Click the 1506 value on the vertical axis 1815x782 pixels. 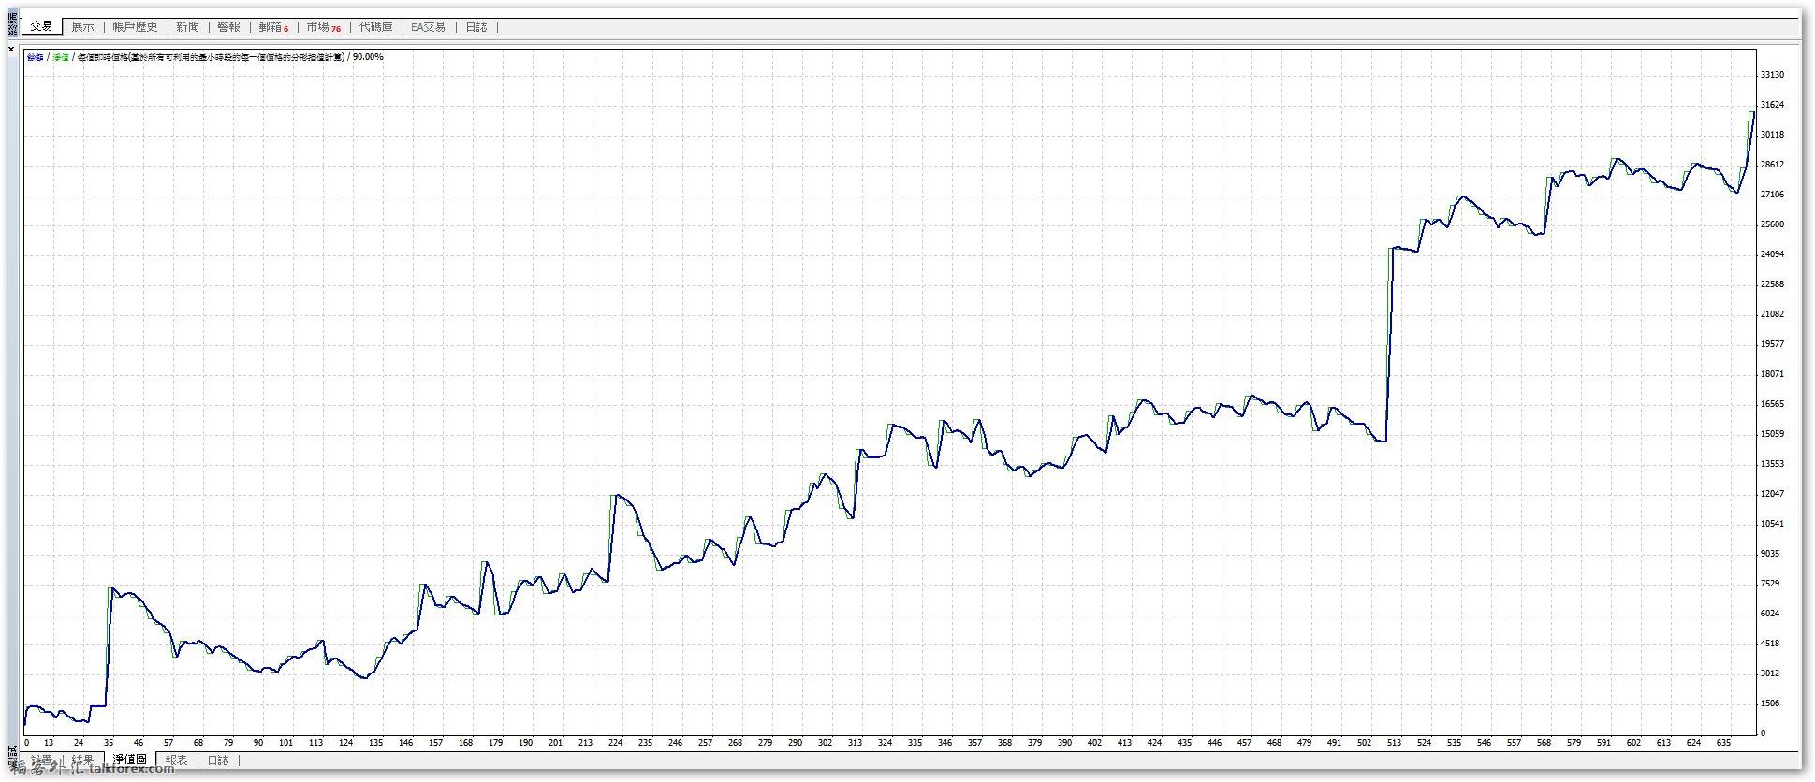pyautogui.click(x=1769, y=703)
